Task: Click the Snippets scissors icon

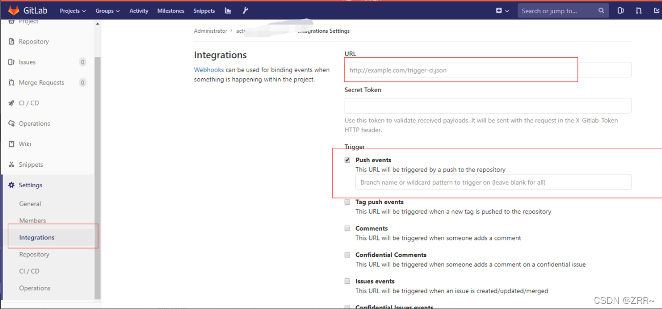Action: [x=12, y=165]
